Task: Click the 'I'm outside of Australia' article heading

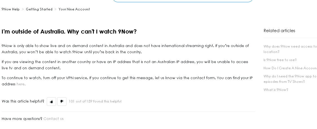Action: 69,32
